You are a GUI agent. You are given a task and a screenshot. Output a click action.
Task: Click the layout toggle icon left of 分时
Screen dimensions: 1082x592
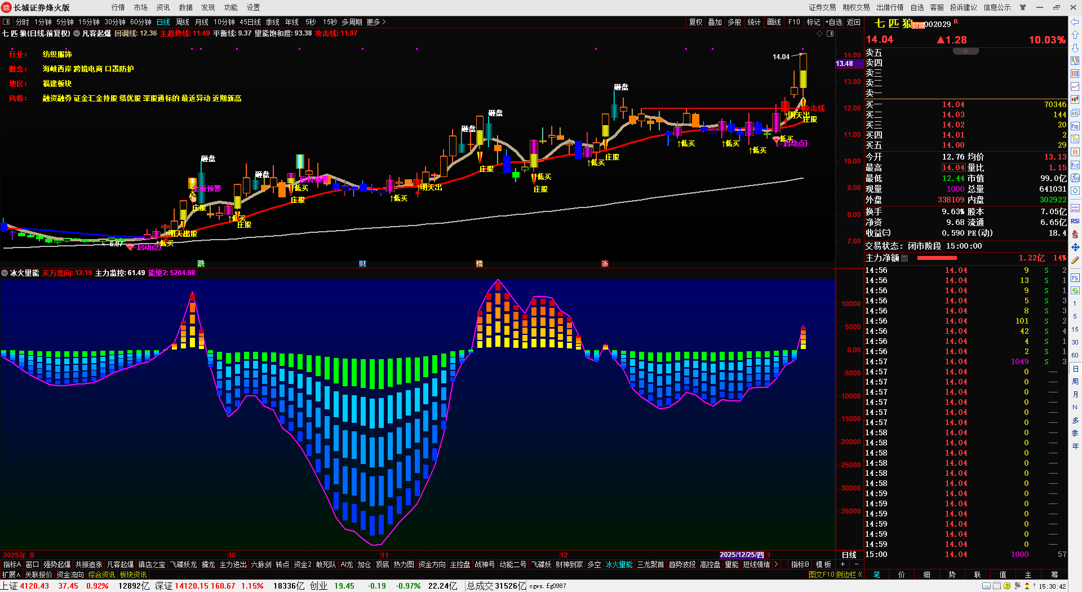tap(6, 22)
